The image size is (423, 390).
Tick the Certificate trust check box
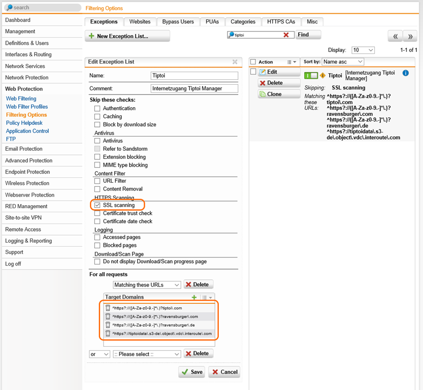[x=97, y=213]
